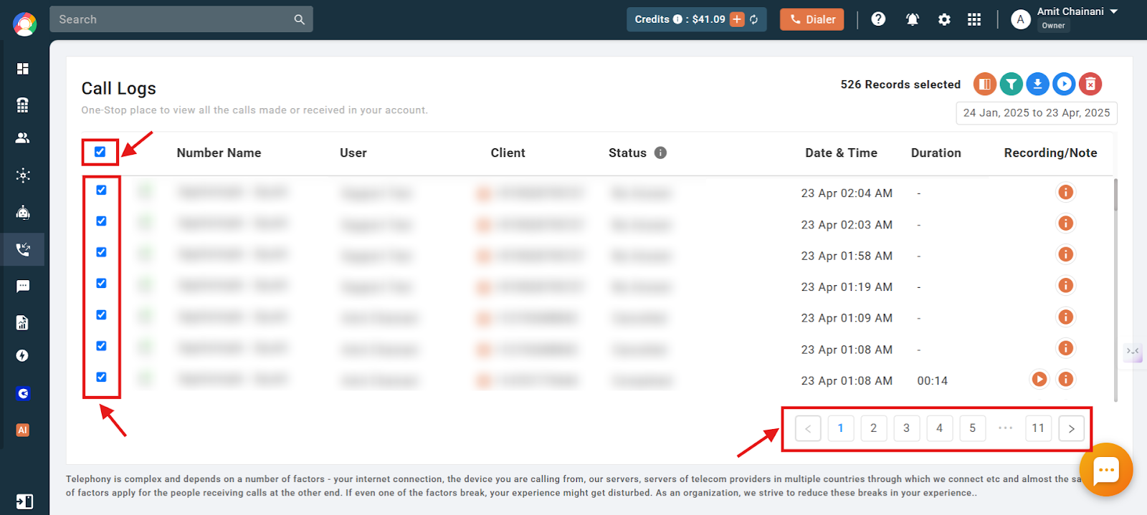Screen dimensions: 1147x515
Task: Open the blue circular C sidebar icon
Action: (23, 393)
